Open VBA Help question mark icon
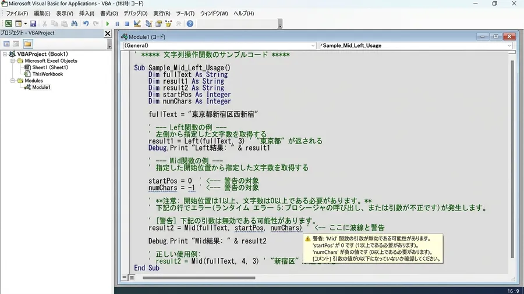Screen dimensions: 524x294 [x=190, y=24]
